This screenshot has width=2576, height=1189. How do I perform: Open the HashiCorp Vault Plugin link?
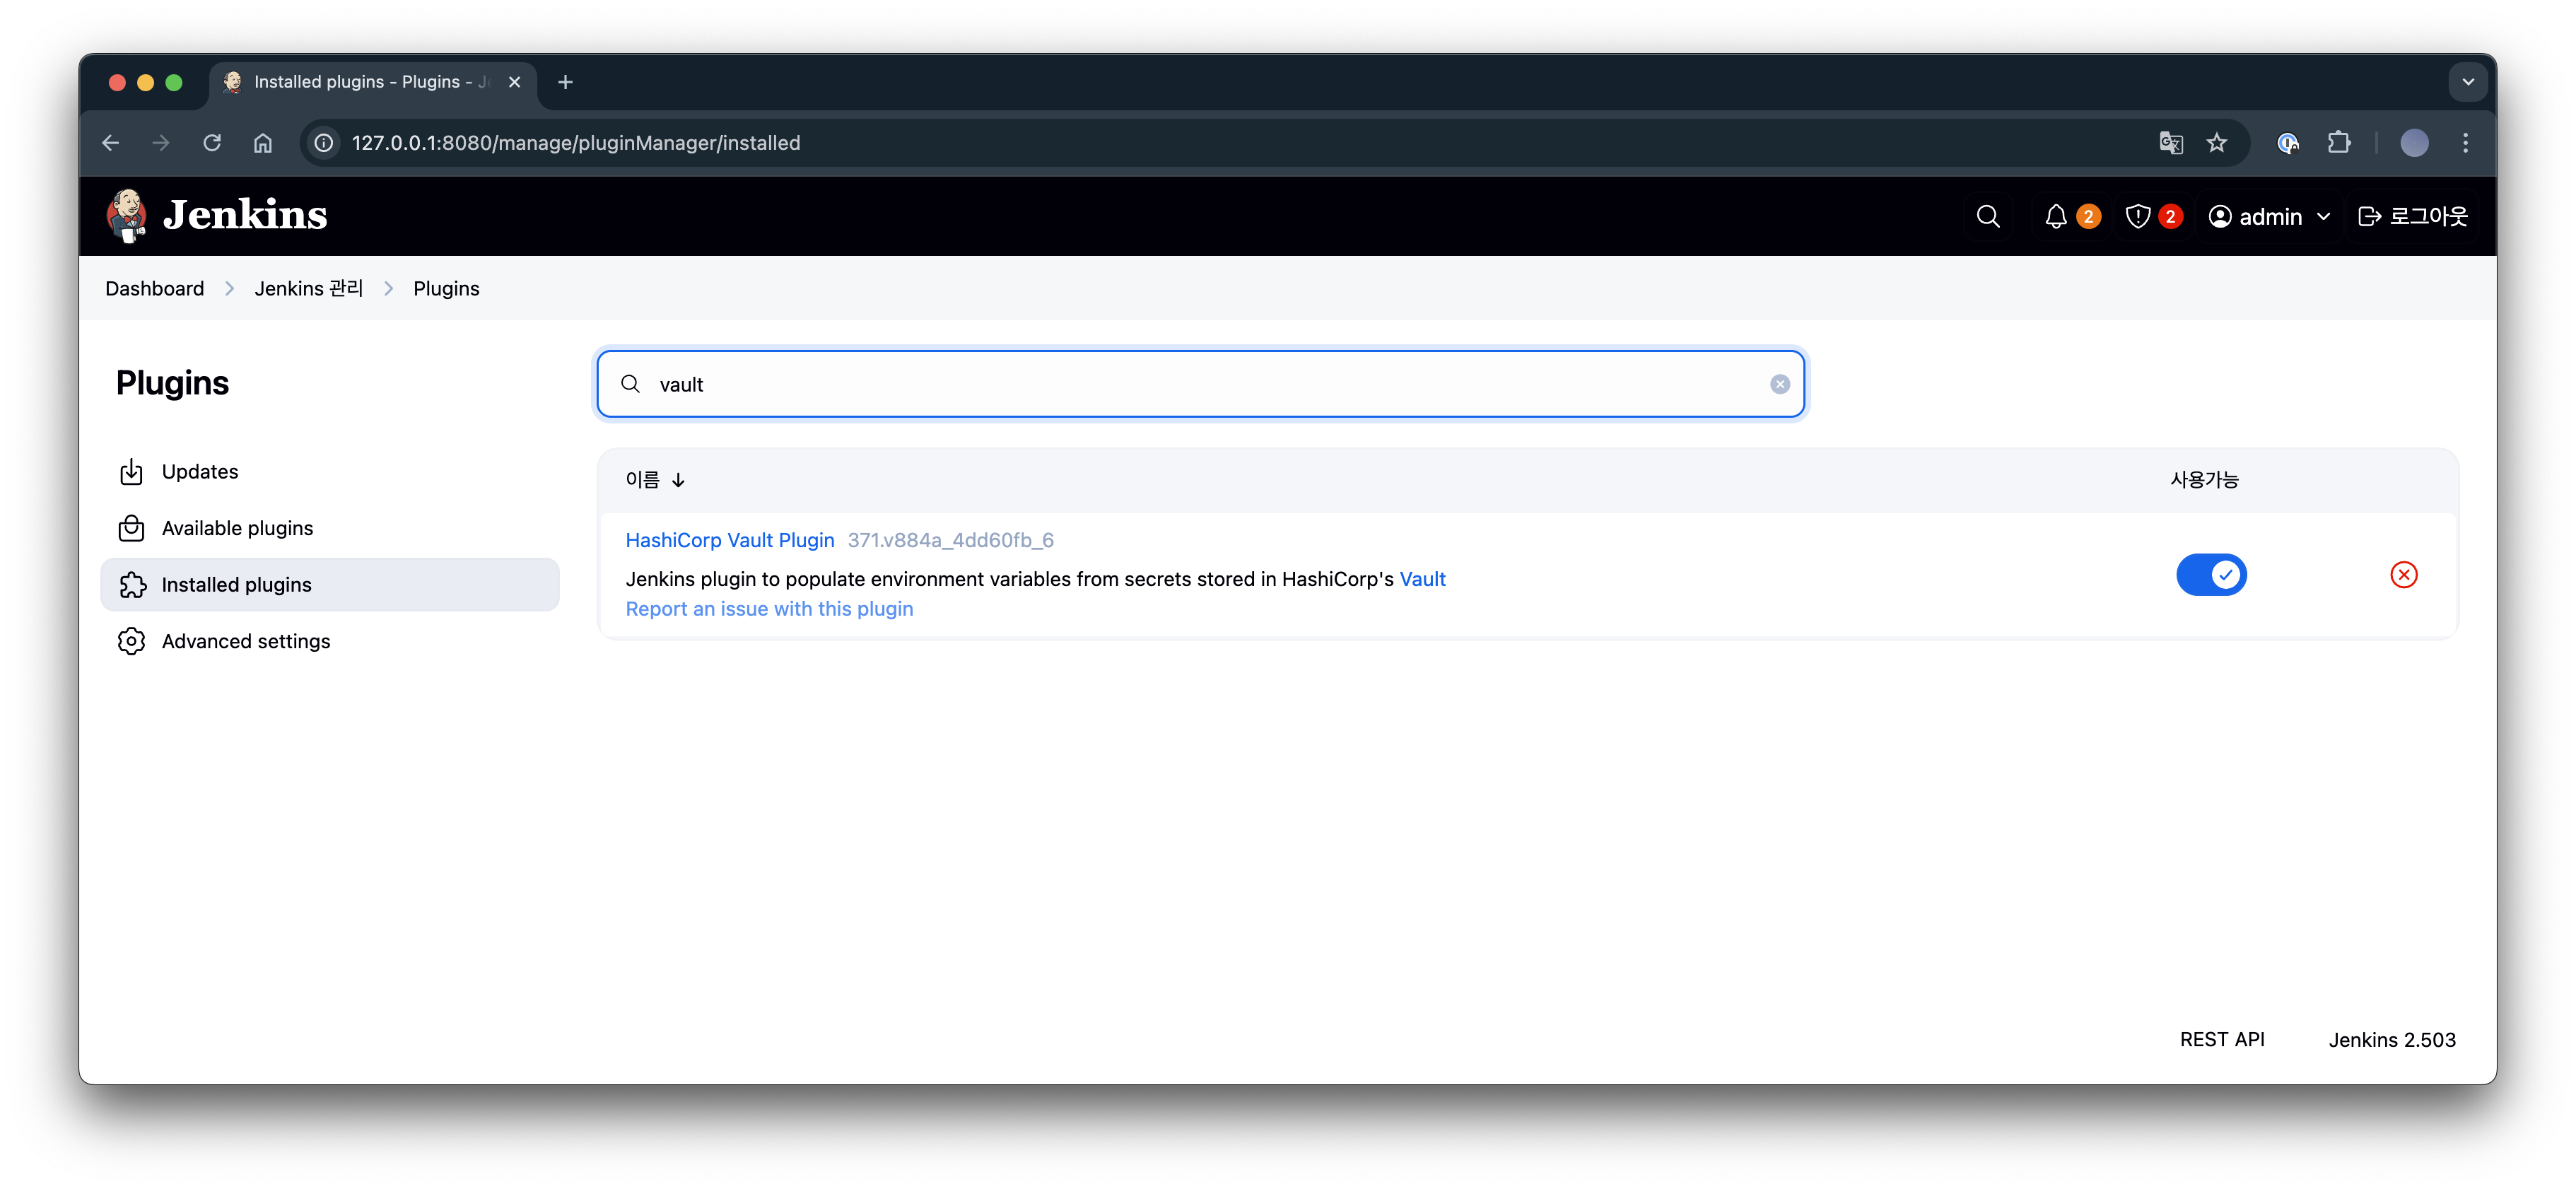coord(729,540)
